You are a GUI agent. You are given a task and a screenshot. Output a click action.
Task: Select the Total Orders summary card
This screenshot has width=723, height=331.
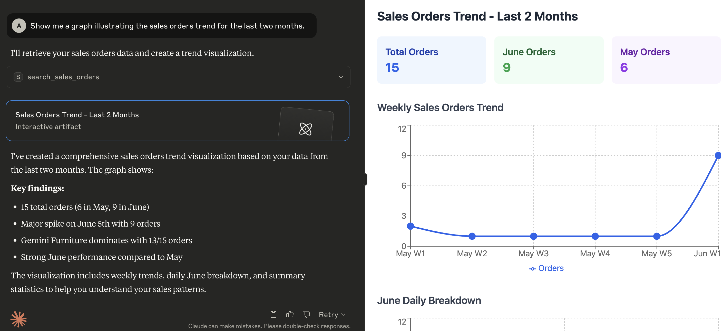(x=431, y=60)
